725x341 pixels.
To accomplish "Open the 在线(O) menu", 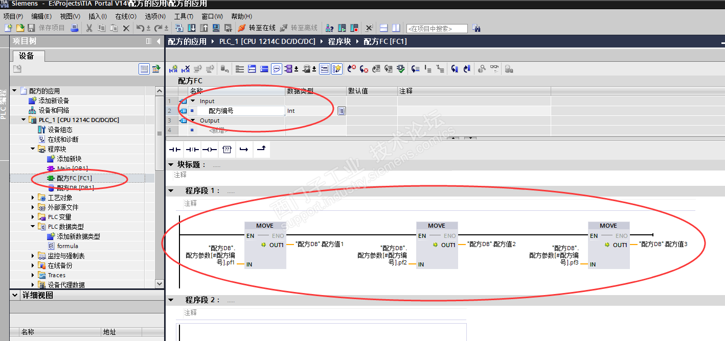I will [x=126, y=16].
